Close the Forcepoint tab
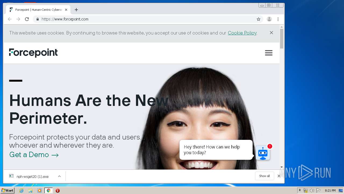This screenshot has width=344, height=194. pyautogui.click(x=66, y=10)
